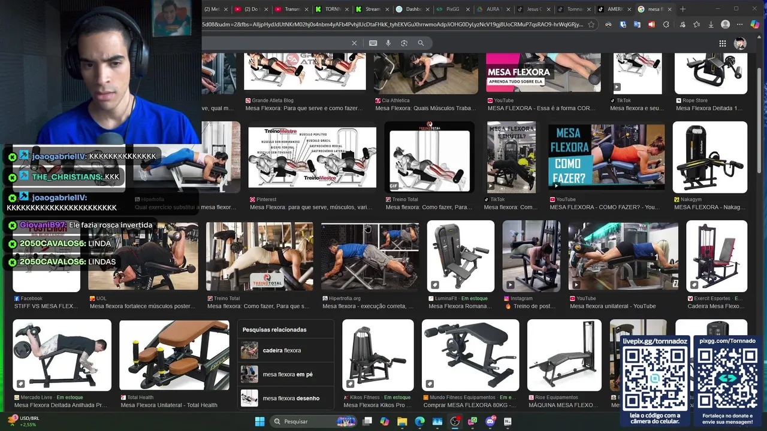Click the browser address bar URL
This screenshot has width=767, height=431.
coord(392,25)
